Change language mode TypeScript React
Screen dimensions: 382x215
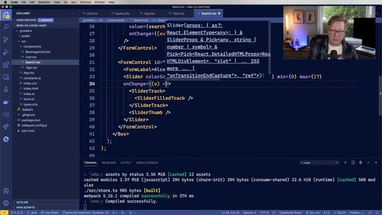[x=291, y=213]
